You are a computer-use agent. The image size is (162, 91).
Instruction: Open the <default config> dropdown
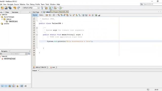click(x=31, y=8)
